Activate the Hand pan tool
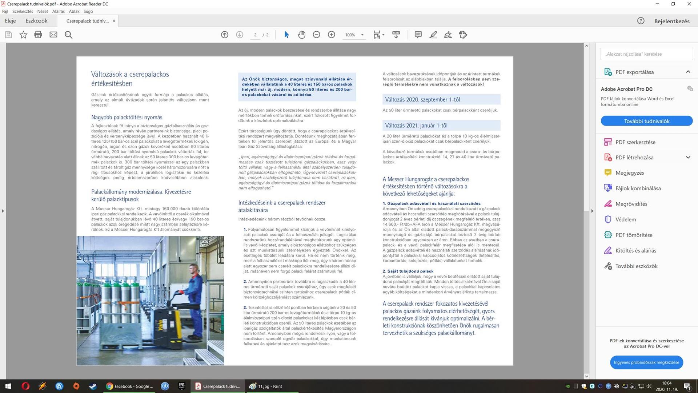Screen dimensions: 698x393 [301, 35]
